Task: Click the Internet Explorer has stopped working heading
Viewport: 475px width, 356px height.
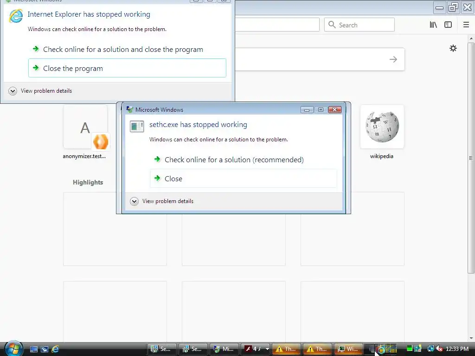Action: point(89,14)
